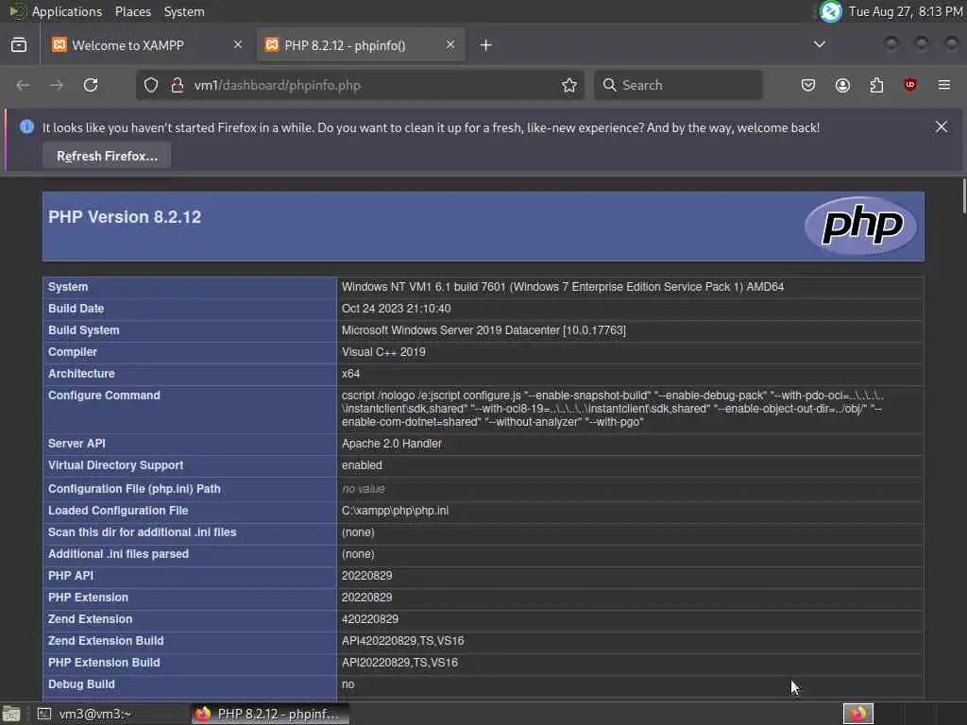Open the Firefox hamburger menu
Viewport: 967px width, 725px height.
[944, 85]
